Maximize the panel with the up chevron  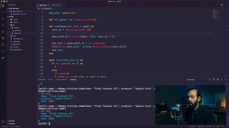point(222,80)
